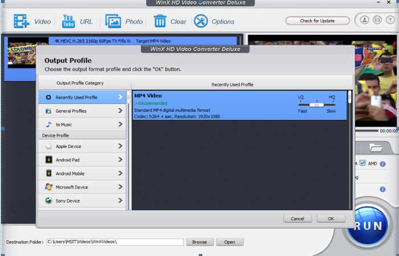Select the MP4 Video profile title

(x=148, y=96)
